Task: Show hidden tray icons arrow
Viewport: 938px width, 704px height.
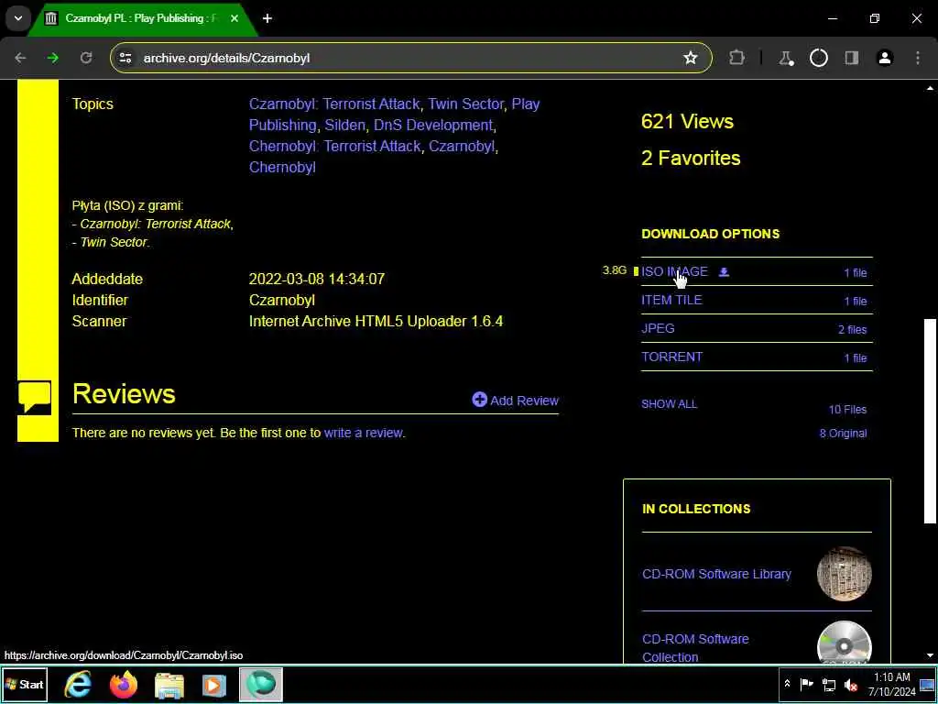Action: click(787, 684)
